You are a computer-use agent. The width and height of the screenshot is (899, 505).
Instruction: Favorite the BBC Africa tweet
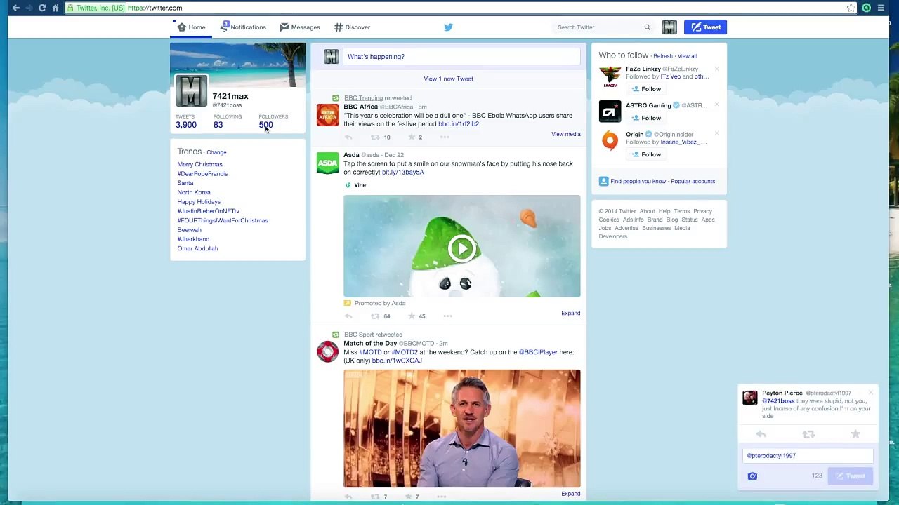412,137
